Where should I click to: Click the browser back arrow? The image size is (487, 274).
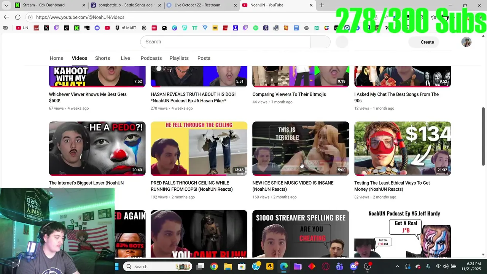6,17
